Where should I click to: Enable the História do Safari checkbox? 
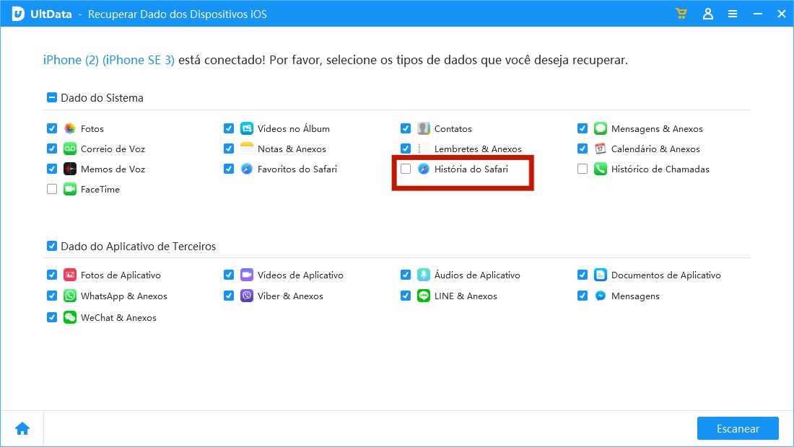tap(406, 169)
